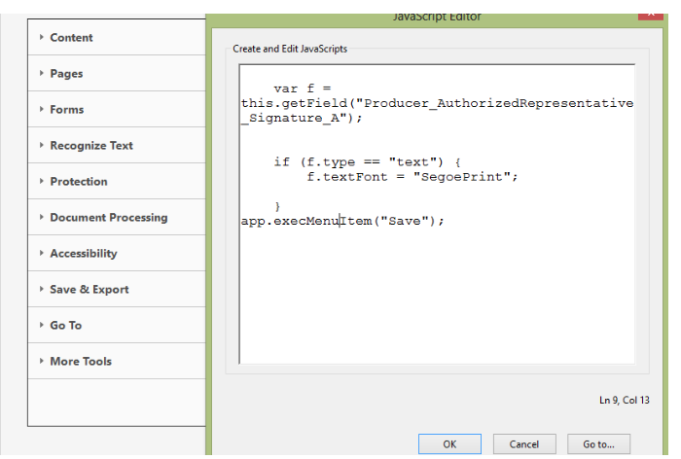Open the Document Processing section label
The width and height of the screenshot is (681, 459).
coord(109,218)
